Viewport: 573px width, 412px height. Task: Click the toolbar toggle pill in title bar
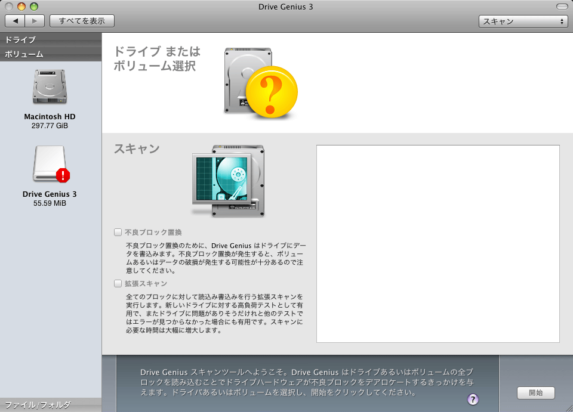click(562, 7)
